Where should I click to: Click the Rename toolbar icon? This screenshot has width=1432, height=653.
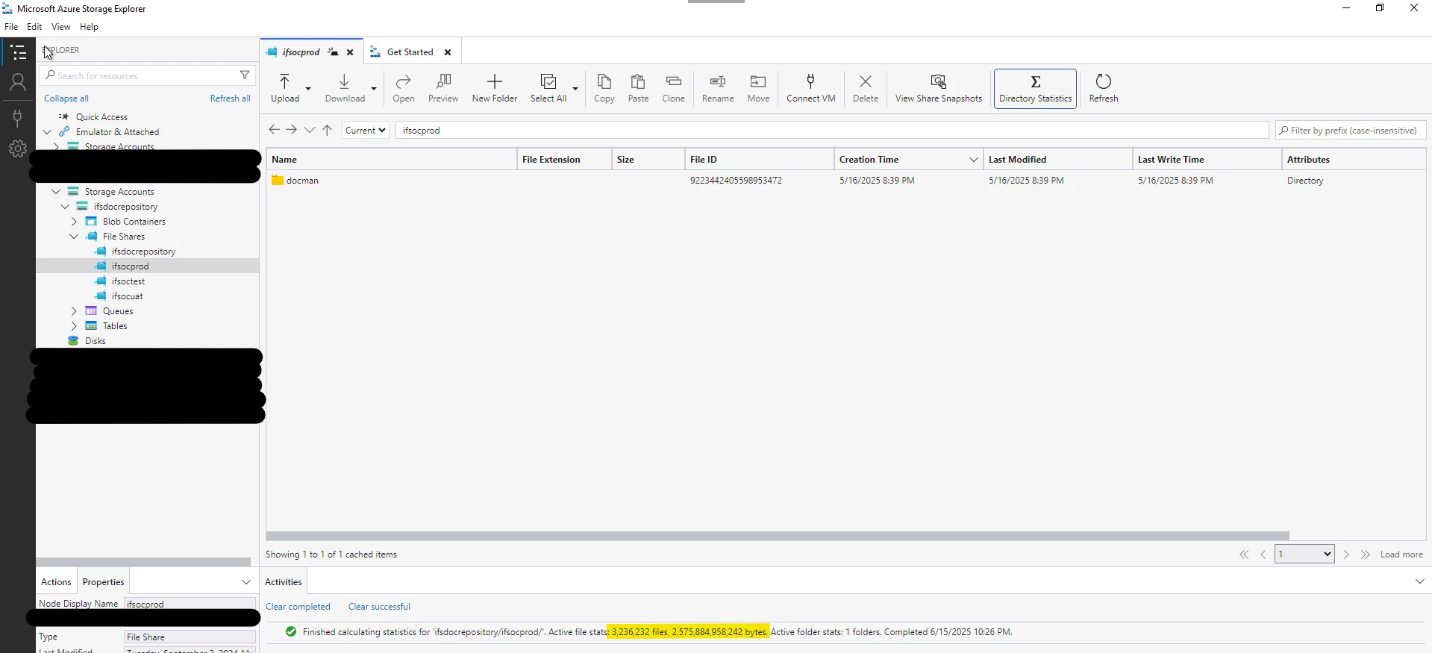(718, 88)
